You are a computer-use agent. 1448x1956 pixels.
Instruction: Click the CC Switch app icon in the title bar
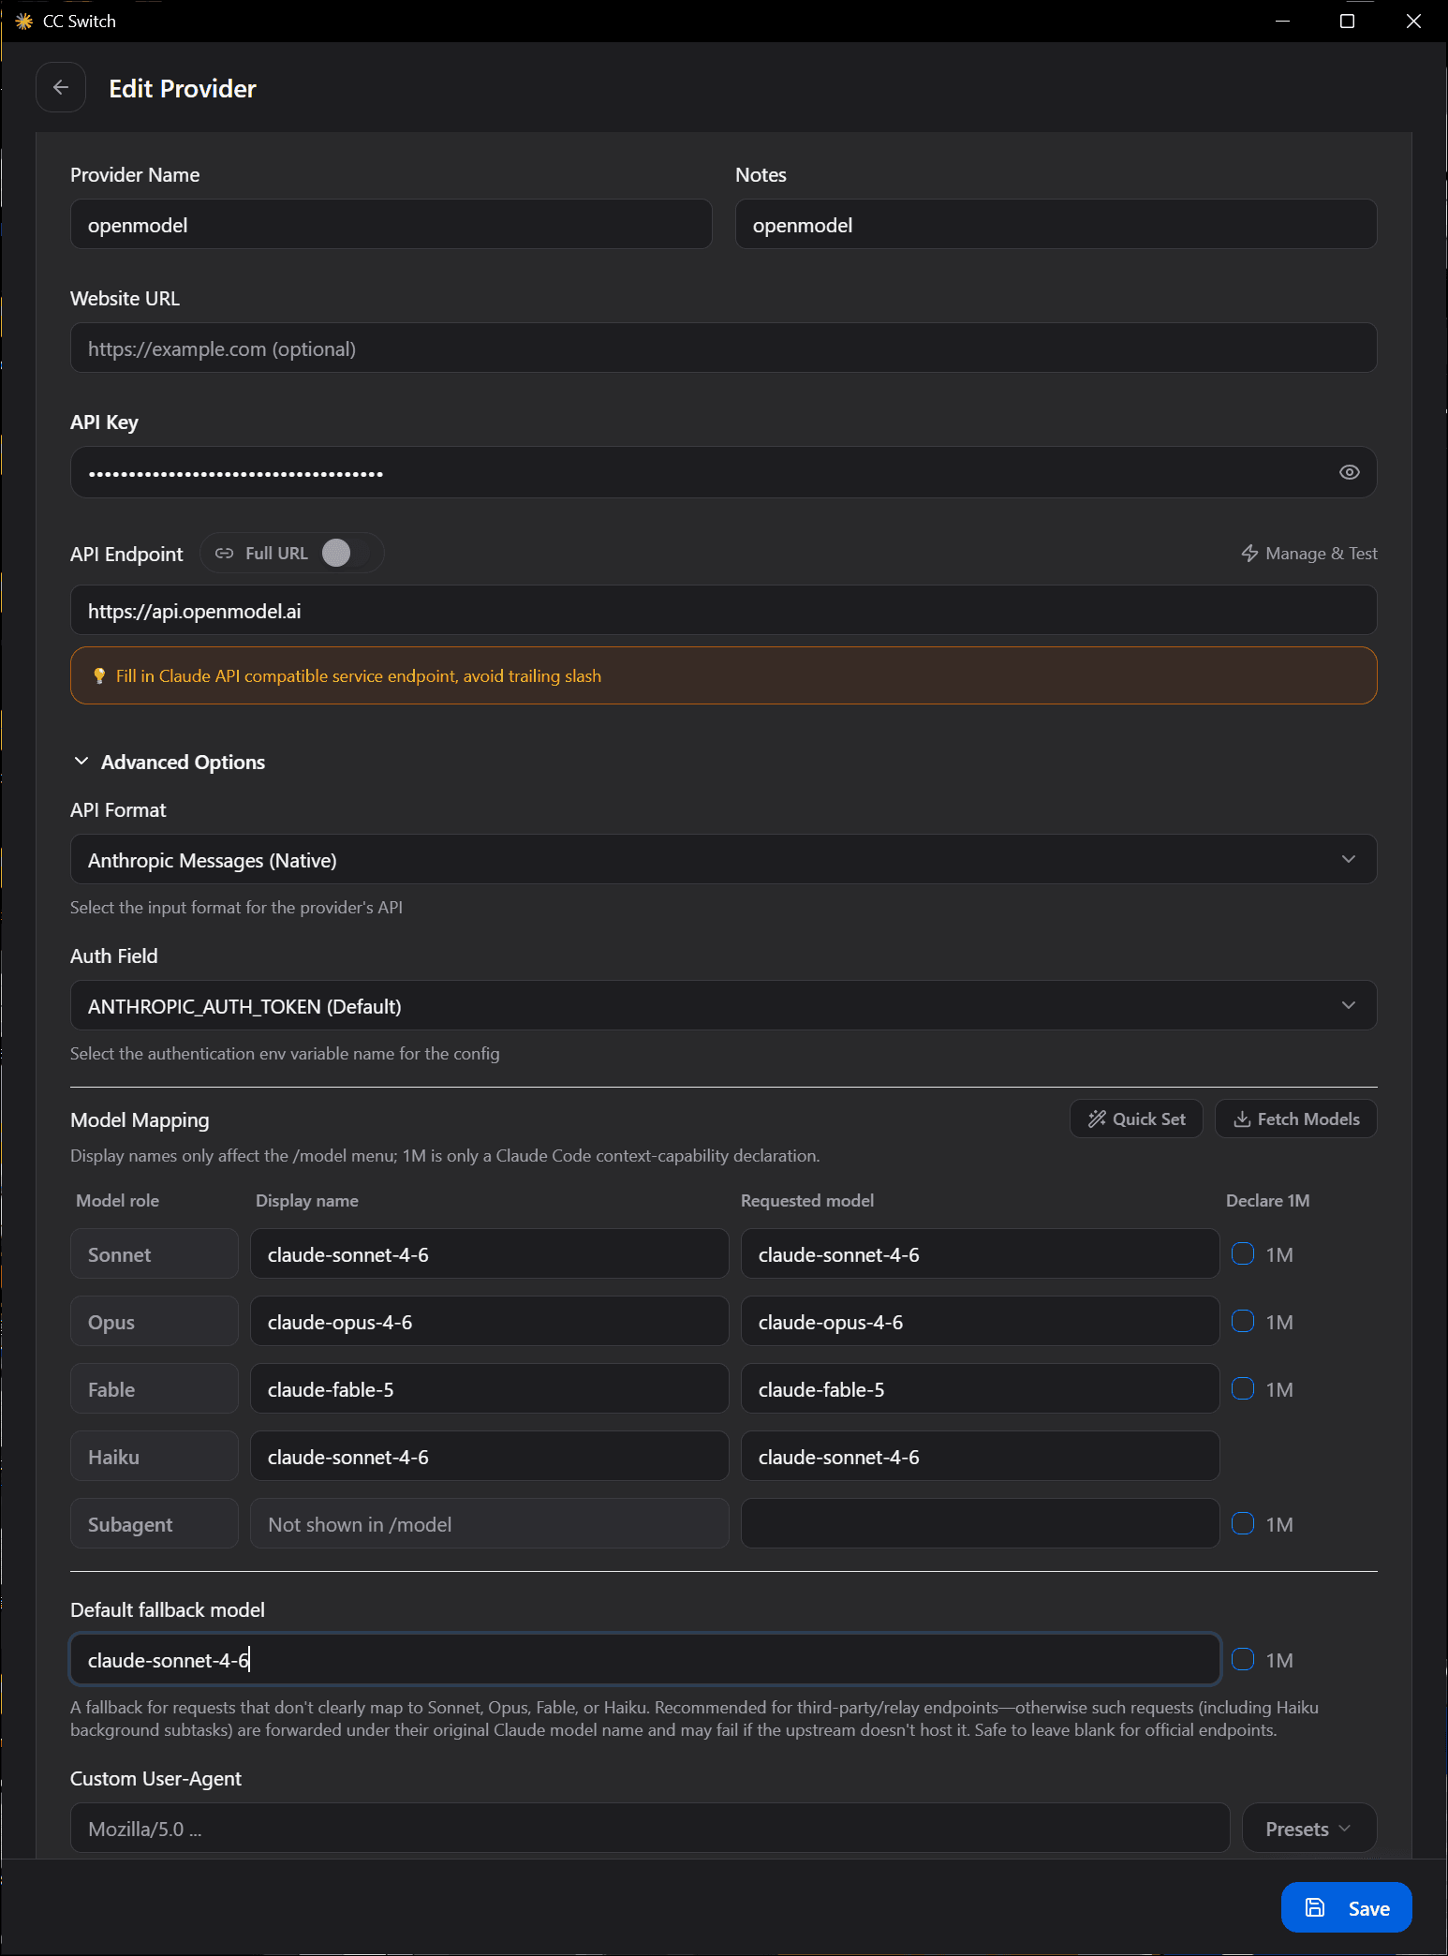pyautogui.click(x=23, y=21)
